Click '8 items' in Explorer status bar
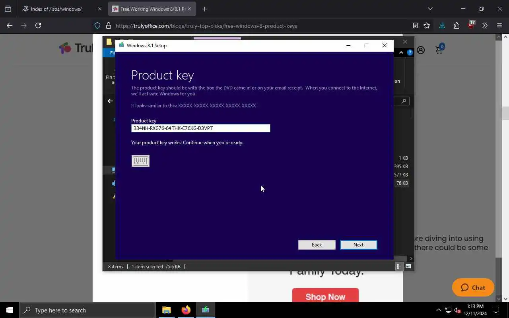 coord(116,267)
